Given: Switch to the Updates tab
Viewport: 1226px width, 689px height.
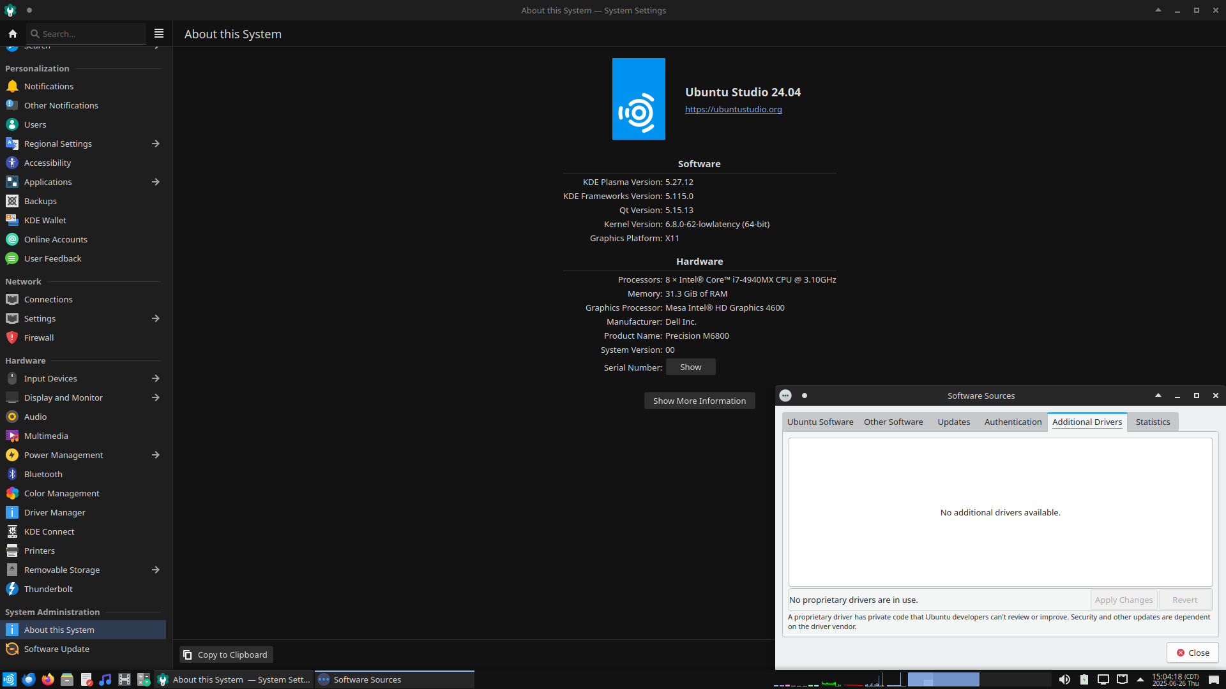Looking at the screenshot, I should [953, 422].
